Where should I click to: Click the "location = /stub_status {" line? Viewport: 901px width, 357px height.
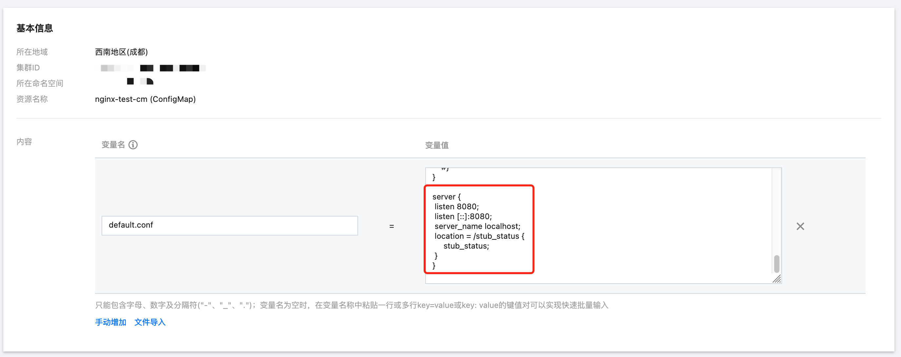(479, 236)
